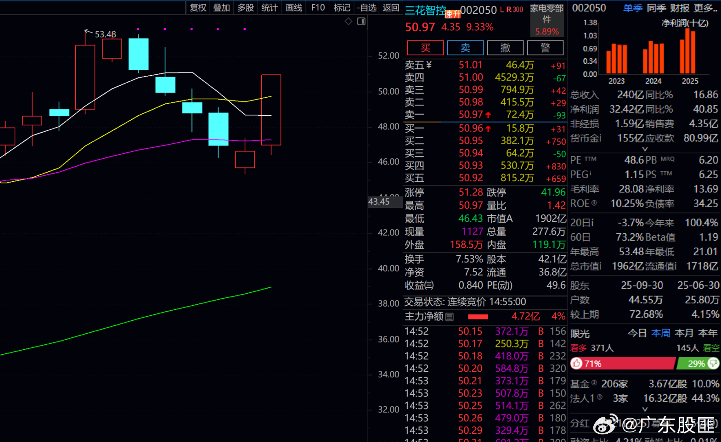Open the 复权 adjustment menu
The image size is (721, 442).
198,8
